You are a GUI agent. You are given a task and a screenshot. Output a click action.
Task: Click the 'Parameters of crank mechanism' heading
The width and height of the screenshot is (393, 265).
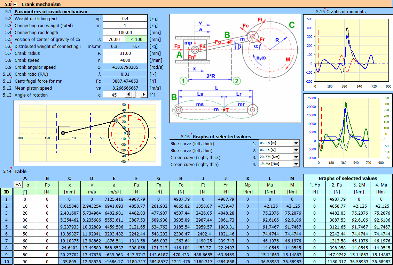coord(51,11)
